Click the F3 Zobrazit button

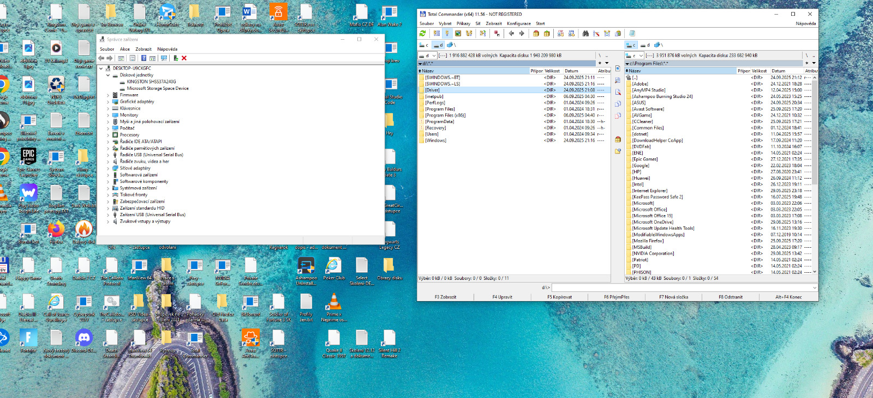coord(445,297)
